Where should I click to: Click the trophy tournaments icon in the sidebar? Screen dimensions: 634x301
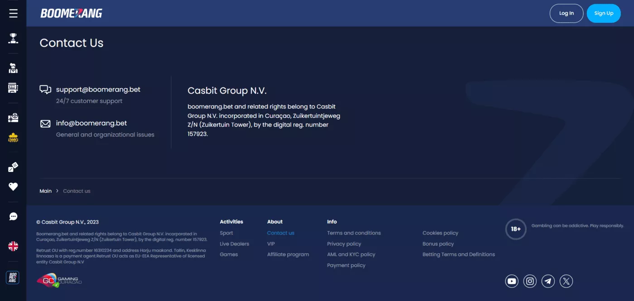pyautogui.click(x=13, y=38)
